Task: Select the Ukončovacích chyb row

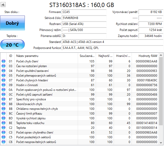Action: pos(80,104)
